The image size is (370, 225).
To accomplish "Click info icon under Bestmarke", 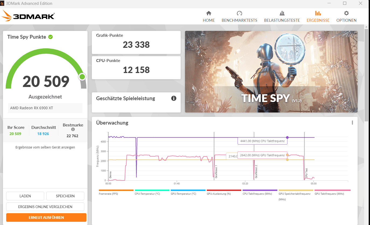I will click(73, 129).
